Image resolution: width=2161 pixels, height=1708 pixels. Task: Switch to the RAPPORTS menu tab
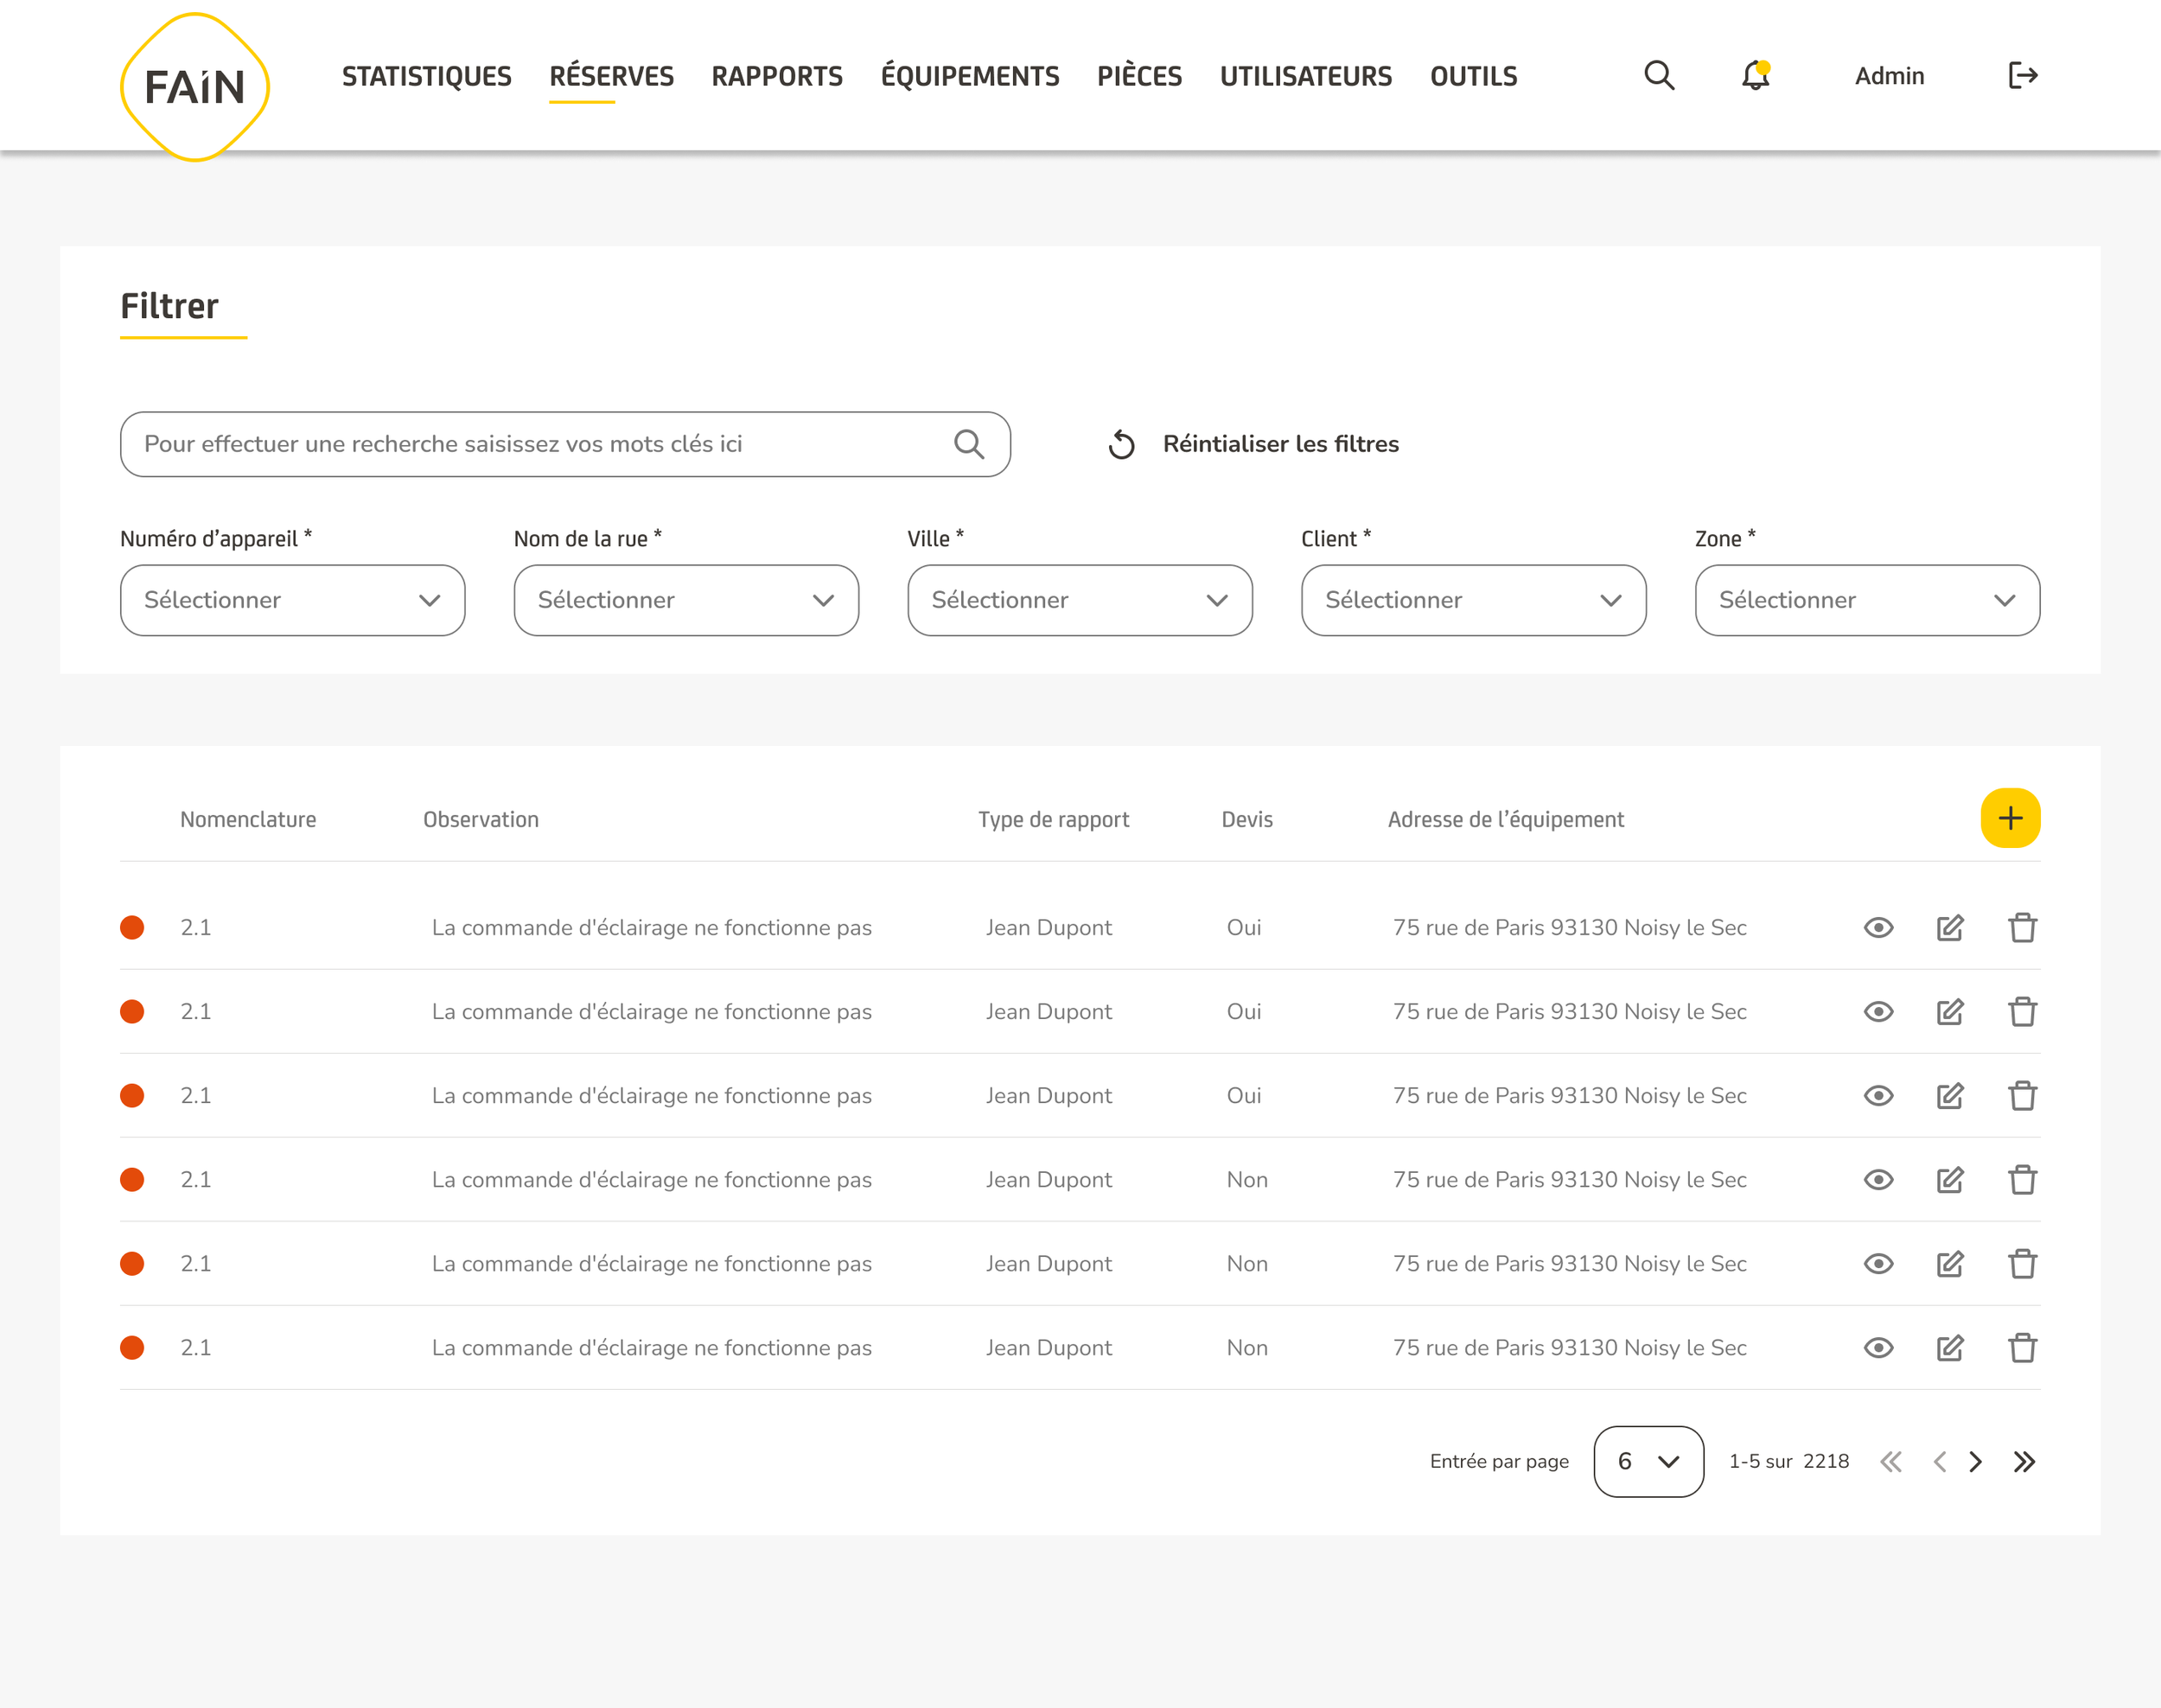tap(776, 76)
